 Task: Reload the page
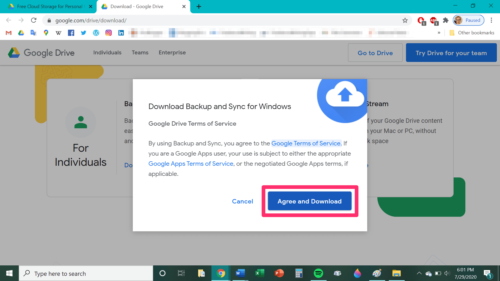34,20
